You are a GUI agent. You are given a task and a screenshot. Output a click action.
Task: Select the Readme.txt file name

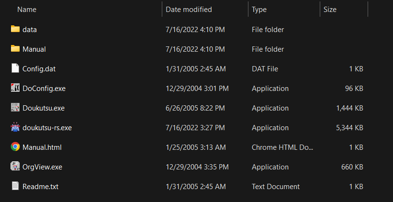click(x=41, y=187)
